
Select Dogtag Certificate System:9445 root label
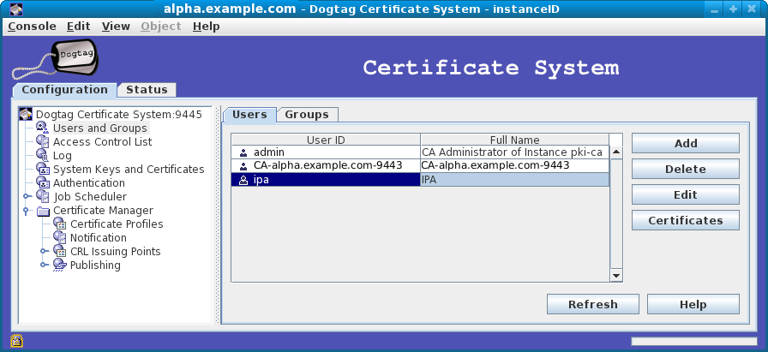tap(118, 115)
